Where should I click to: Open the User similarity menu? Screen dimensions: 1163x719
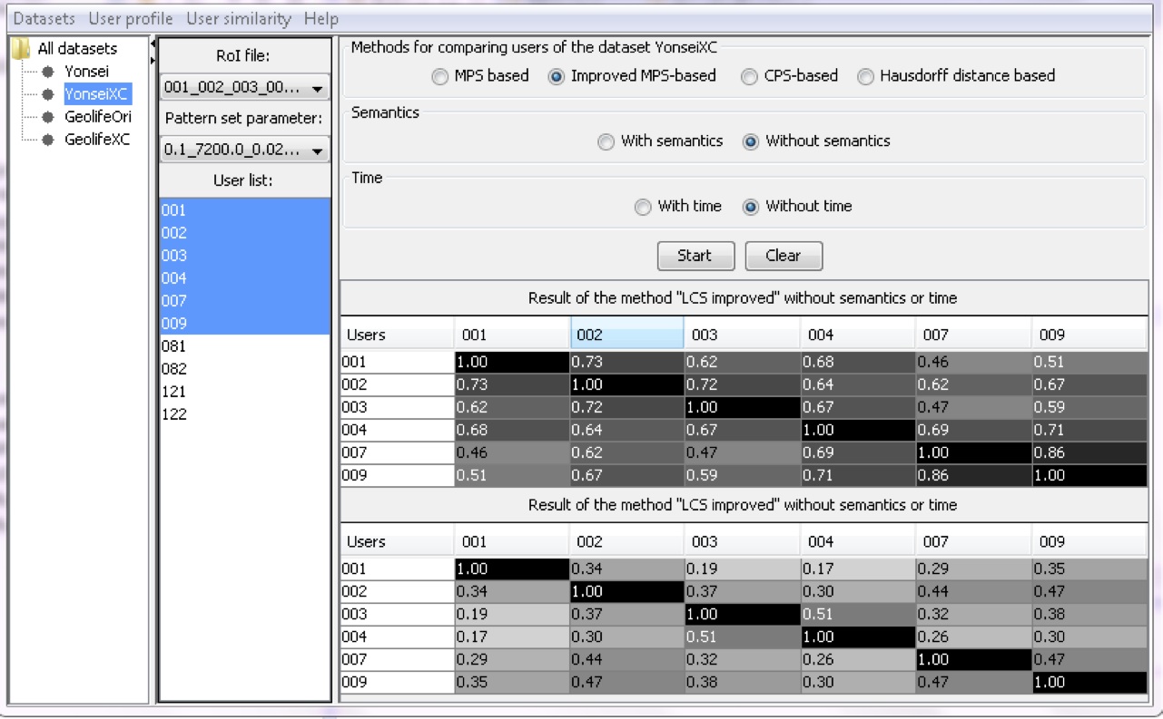[239, 19]
